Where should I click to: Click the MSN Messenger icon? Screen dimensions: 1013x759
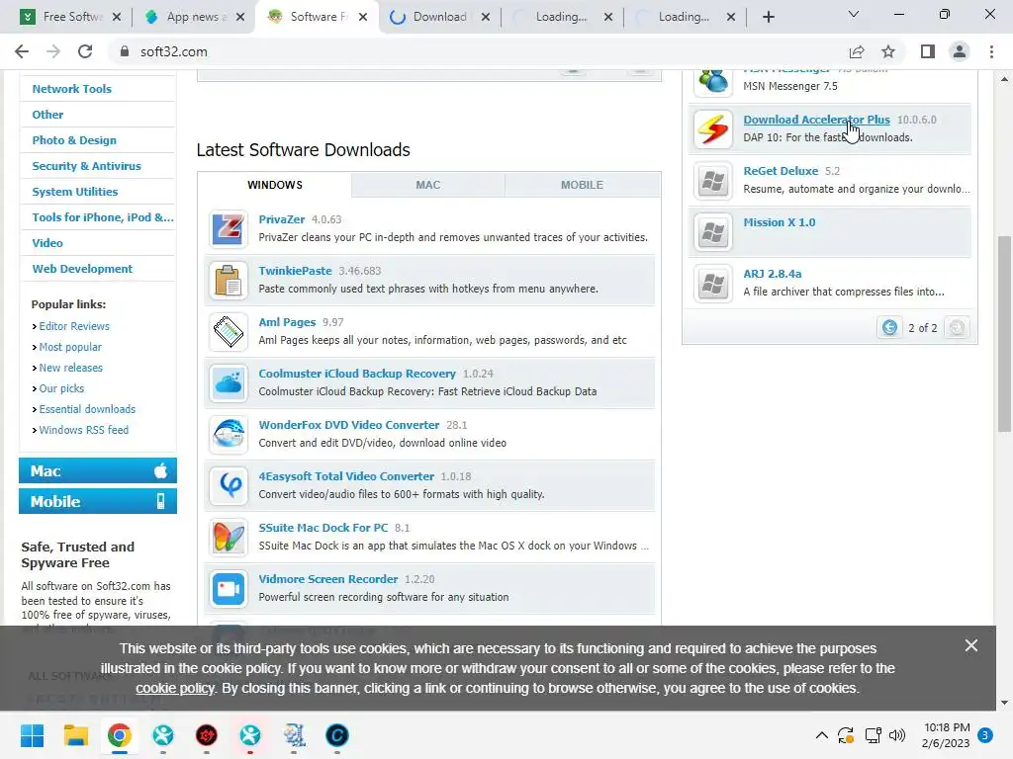tap(713, 82)
